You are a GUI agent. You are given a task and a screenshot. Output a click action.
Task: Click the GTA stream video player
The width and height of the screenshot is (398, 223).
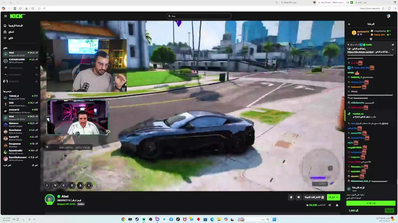(x=192, y=106)
